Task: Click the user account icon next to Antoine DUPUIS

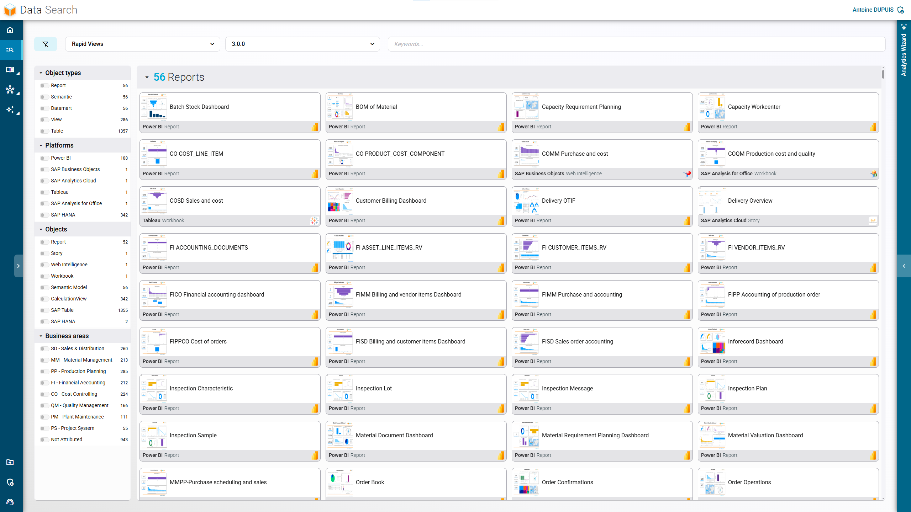Action: click(901, 10)
